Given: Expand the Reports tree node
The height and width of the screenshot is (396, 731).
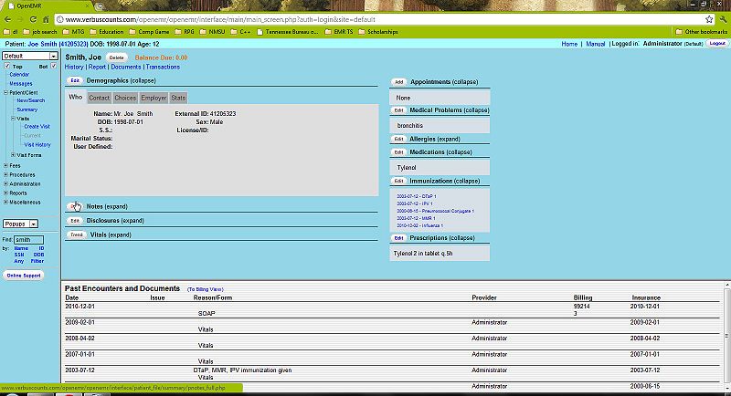Looking at the screenshot, I should pyautogui.click(x=5, y=193).
